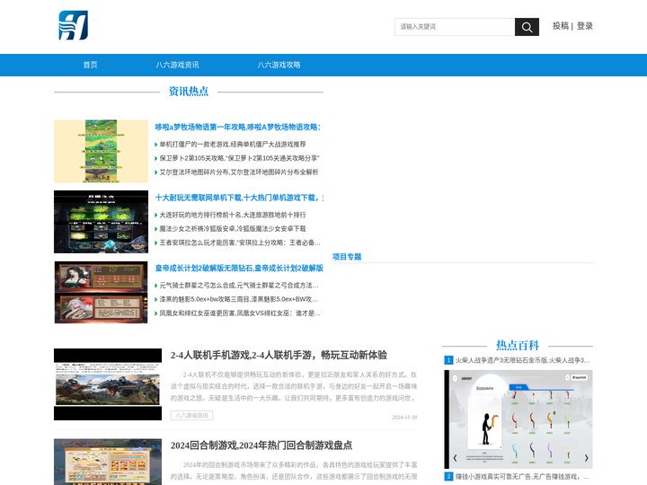Screen dimensions: 647x485
Task: Open title 2024回合制游戏 热门回合制游戏盘点
Action: pos(261,445)
